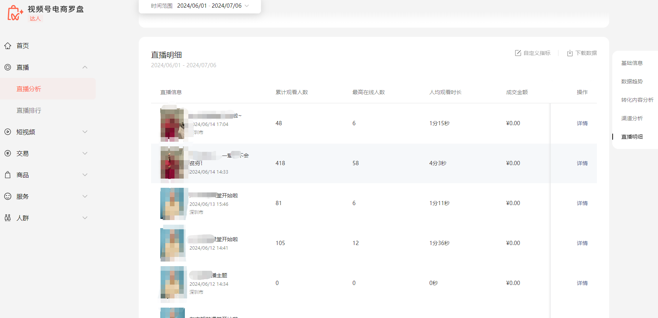Click the viewer count 105 cell
Image resolution: width=658 pixels, height=318 pixels.
click(x=280, y=243)
